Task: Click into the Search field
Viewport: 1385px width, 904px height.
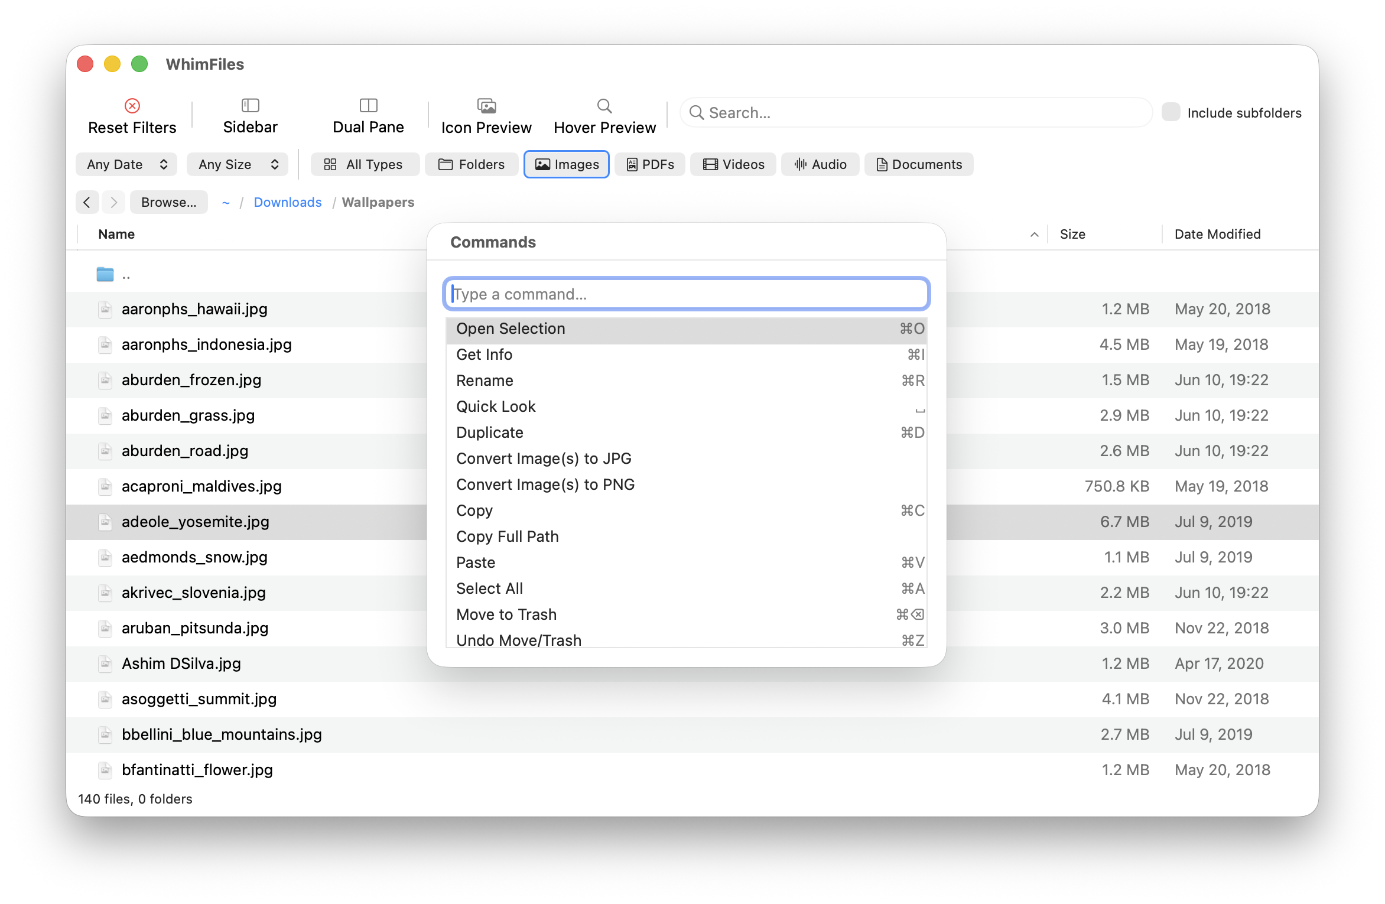Action: point(916,112)
